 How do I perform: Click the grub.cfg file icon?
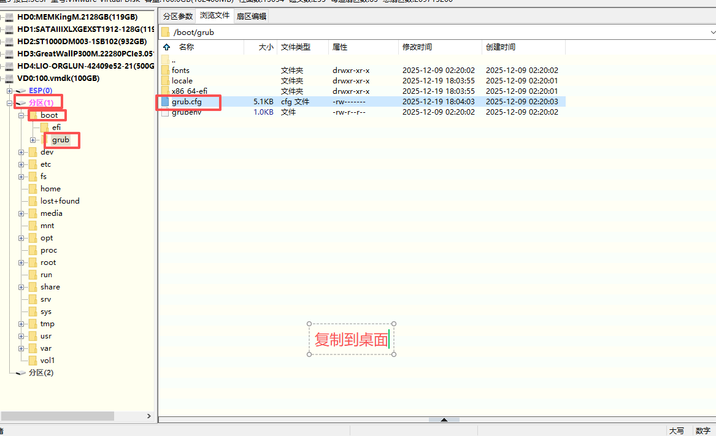(165, 102)
